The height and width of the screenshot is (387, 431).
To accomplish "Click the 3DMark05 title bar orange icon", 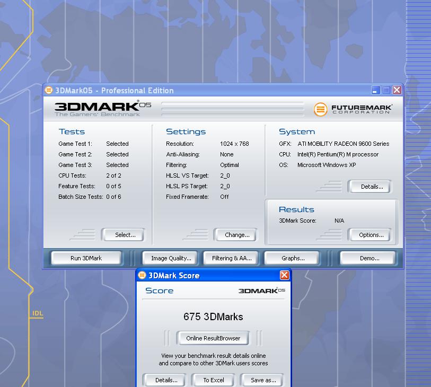I will pos(49,90).
